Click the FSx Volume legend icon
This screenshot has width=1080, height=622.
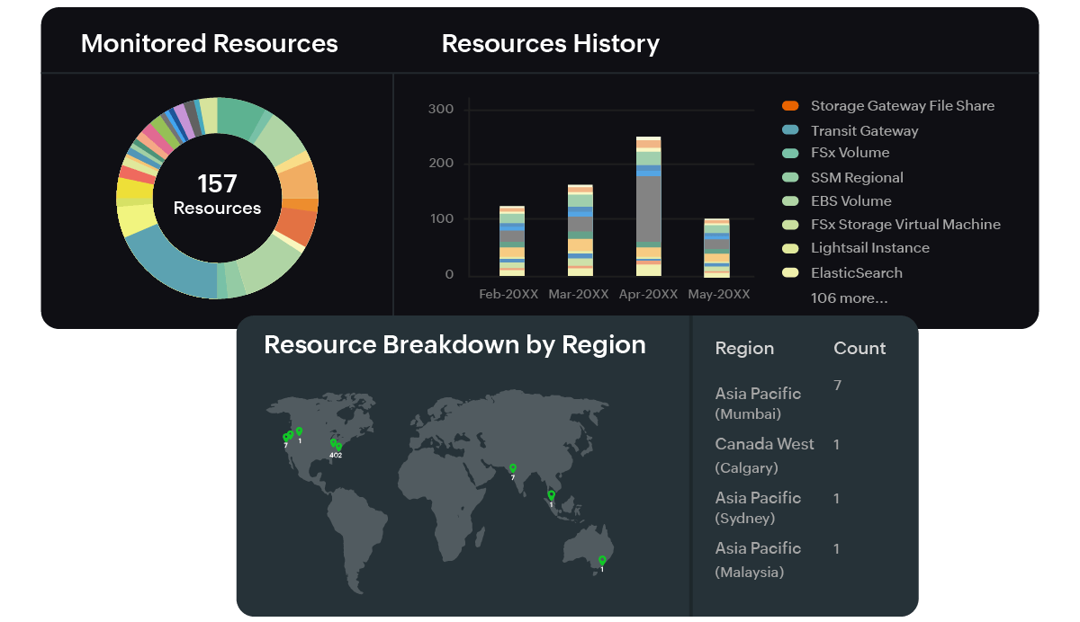791,154
